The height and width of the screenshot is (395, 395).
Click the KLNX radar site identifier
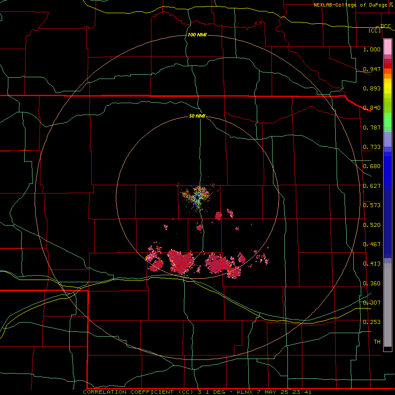(x=245, y=392)
